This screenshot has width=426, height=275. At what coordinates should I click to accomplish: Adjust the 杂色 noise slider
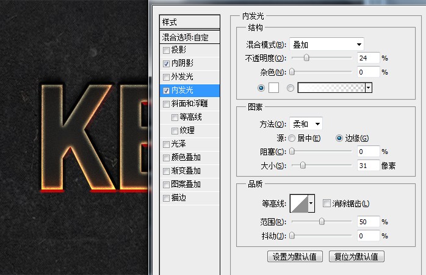[x=292, y=72]
